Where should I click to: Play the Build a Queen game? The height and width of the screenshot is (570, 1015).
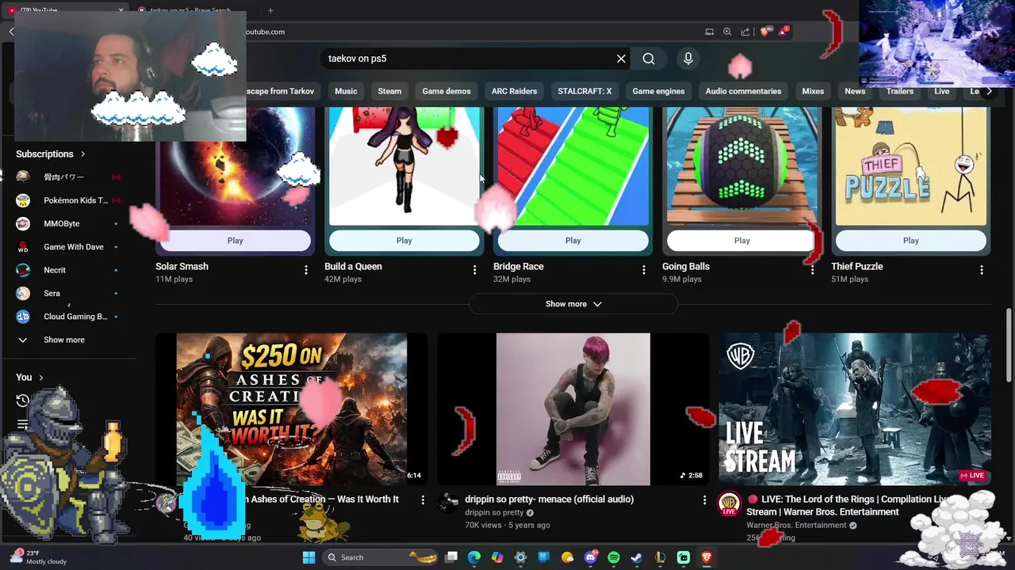[x=404, y=241]
